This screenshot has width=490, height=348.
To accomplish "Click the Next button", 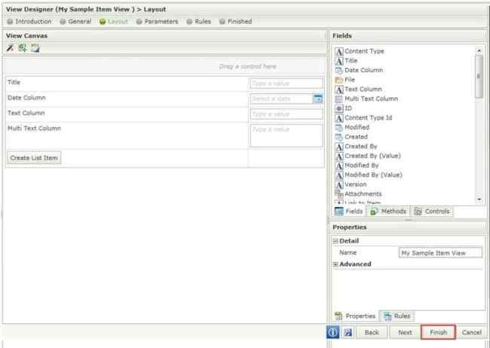I will coord(405,332).
